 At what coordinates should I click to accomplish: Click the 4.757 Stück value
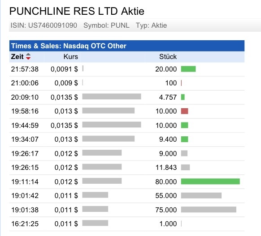pyautogui.click(x=168, y=97)
